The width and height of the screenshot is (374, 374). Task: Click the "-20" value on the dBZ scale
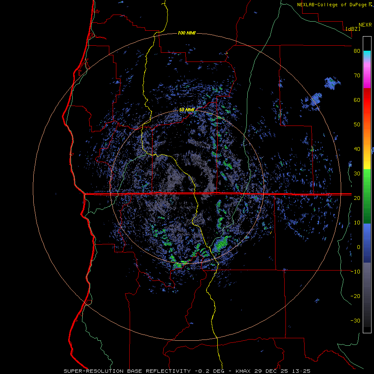coord(355,296)
